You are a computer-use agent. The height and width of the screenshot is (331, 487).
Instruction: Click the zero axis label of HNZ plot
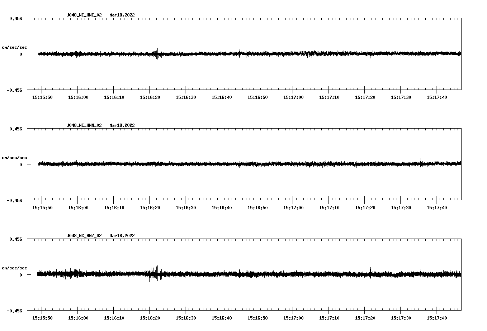[x=21, y=275]
